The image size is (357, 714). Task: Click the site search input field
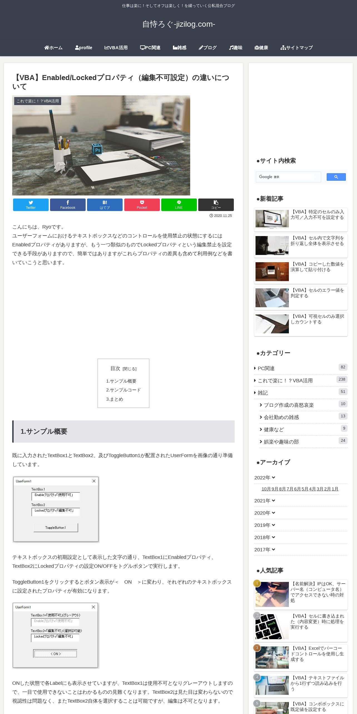[288, 177]
